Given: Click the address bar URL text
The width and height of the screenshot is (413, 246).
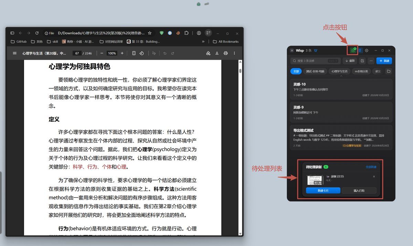Looking at the screenshot, I should (101, 33).
